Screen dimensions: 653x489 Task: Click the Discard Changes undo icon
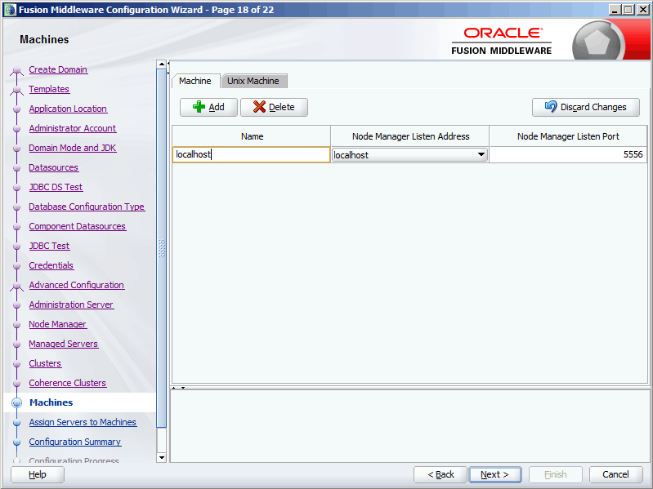coord(550,107)
